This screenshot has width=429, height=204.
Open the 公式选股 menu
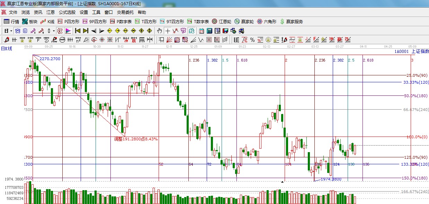coord(67,12)
